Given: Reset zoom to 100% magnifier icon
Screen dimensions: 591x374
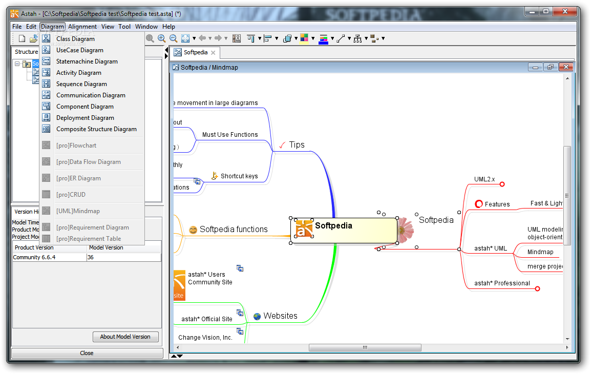Looking at the screenshot, I should 150,38.
